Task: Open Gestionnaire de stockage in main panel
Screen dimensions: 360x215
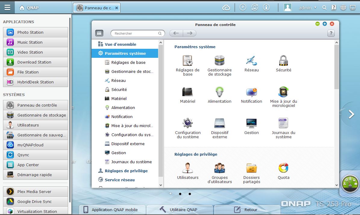Action: click(220, 61)
